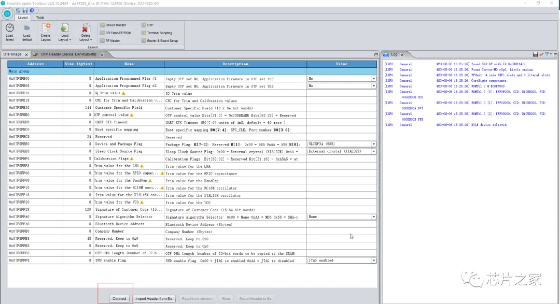The height and width of the screenshot is (304, 560).
Task: Close the Log tab
Action: click(x=402, y=54)
